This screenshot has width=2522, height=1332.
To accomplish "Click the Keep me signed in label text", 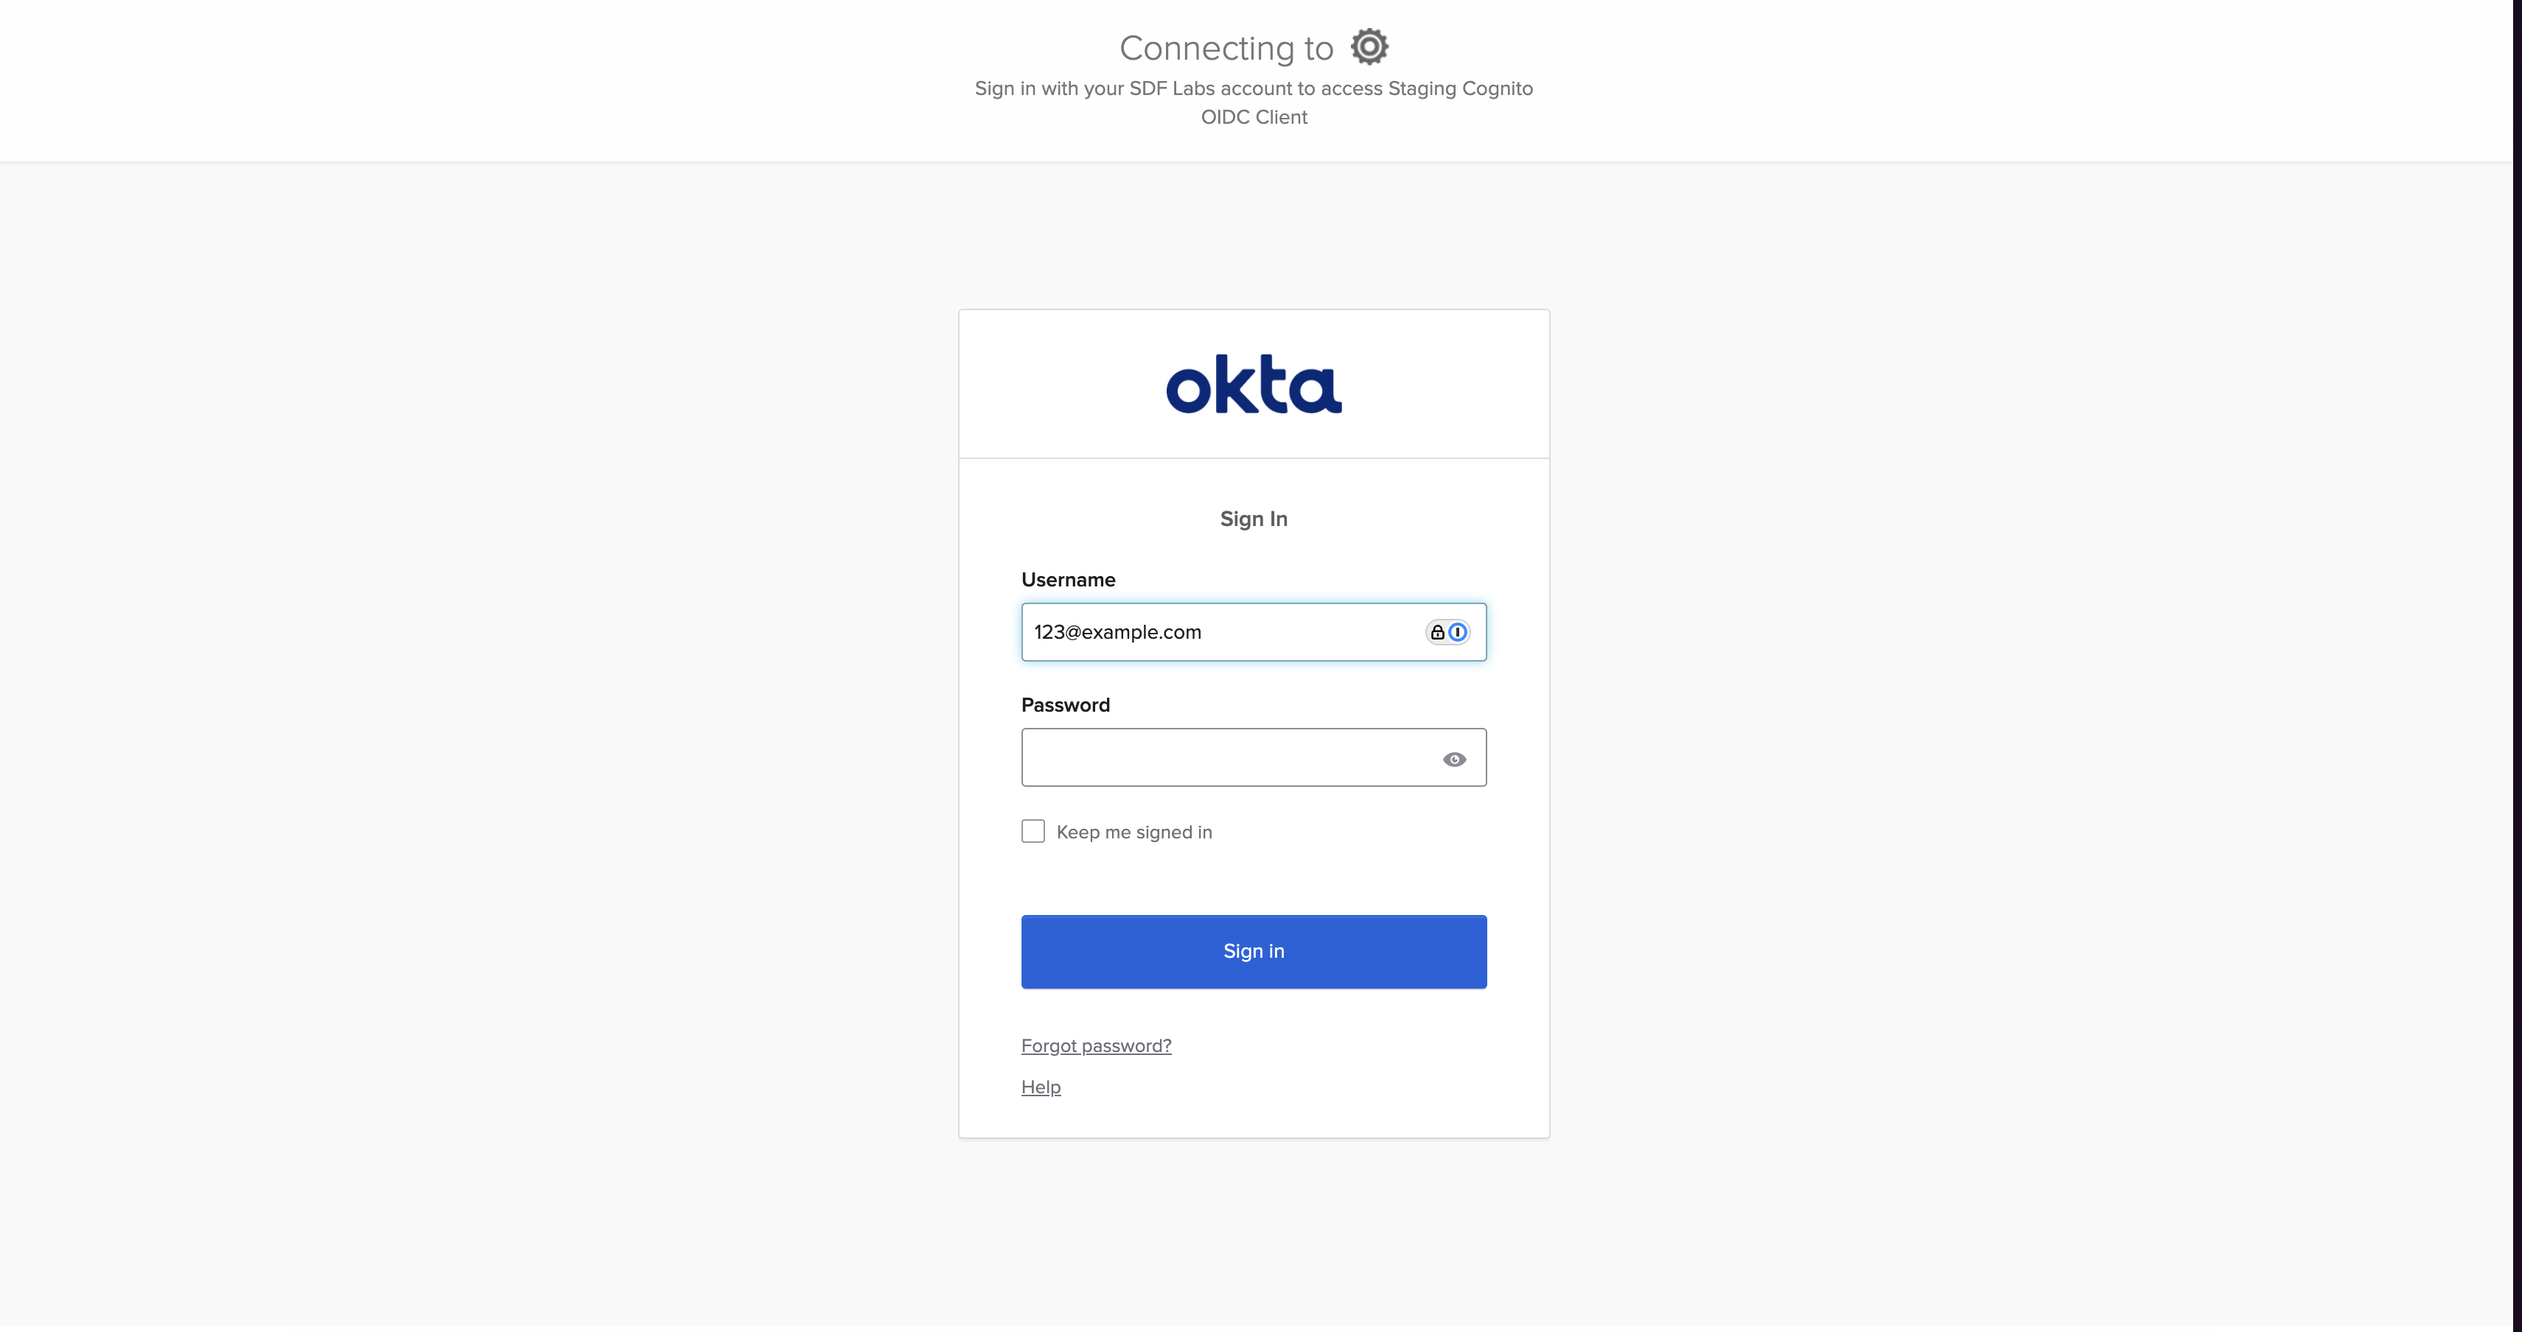I will pos(1133,832).
